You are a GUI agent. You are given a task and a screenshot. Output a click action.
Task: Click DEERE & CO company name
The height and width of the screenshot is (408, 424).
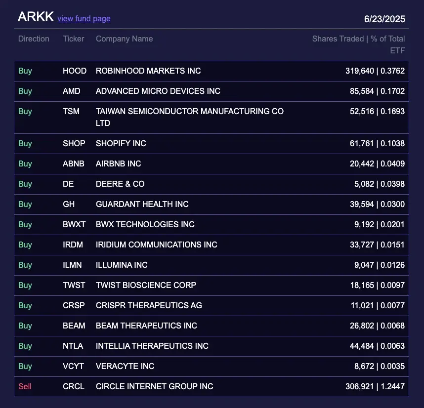tap(120, 184)
